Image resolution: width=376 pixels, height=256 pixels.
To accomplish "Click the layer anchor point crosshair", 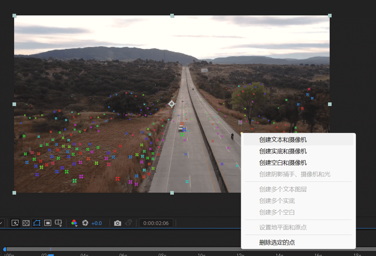I will (172, 104).
